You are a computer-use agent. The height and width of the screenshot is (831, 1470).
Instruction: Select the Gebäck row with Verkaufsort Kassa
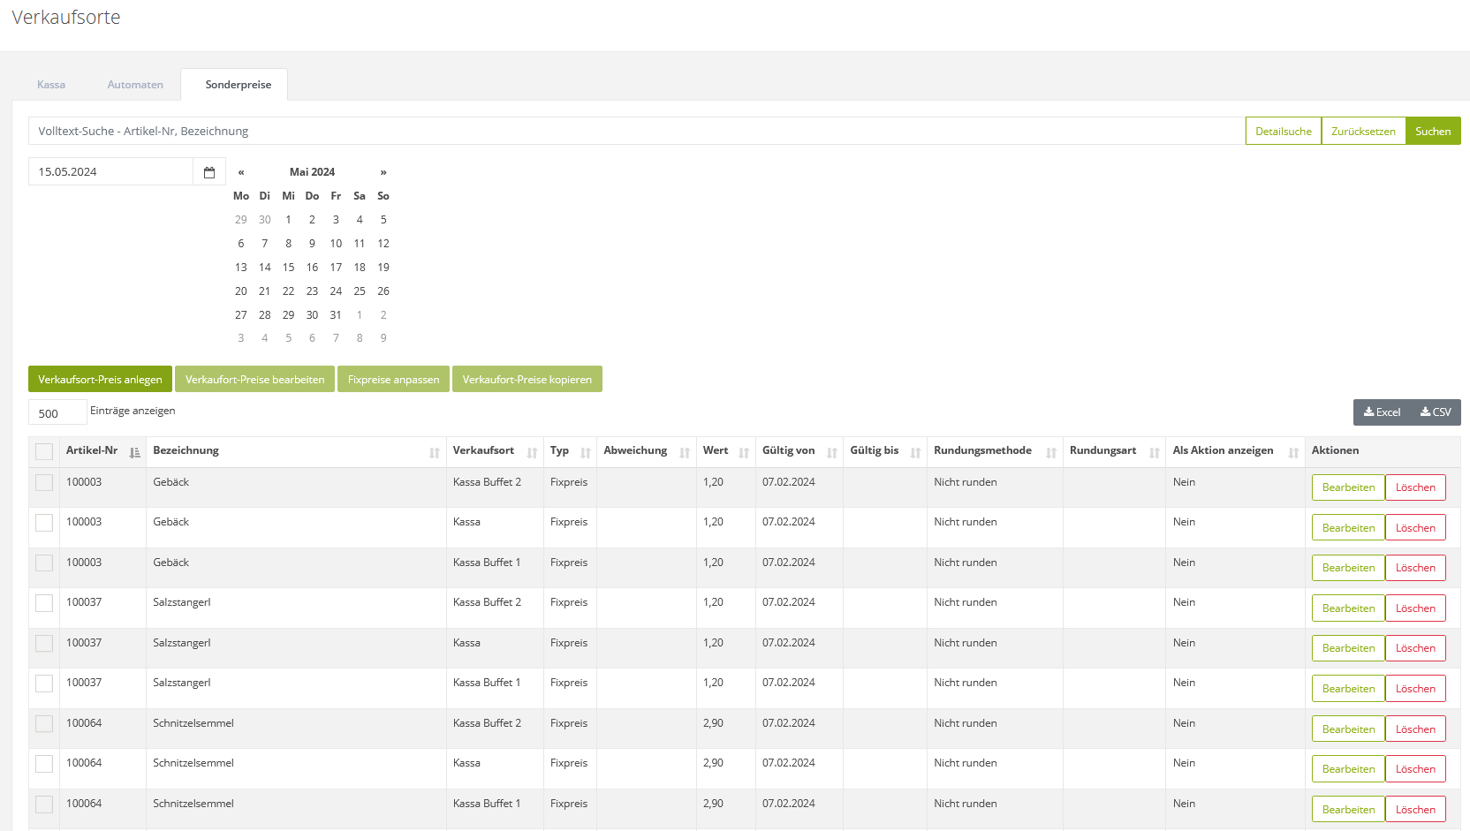tap(44, 523)
